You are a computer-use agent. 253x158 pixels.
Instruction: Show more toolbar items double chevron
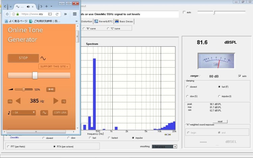pos(65,14)
